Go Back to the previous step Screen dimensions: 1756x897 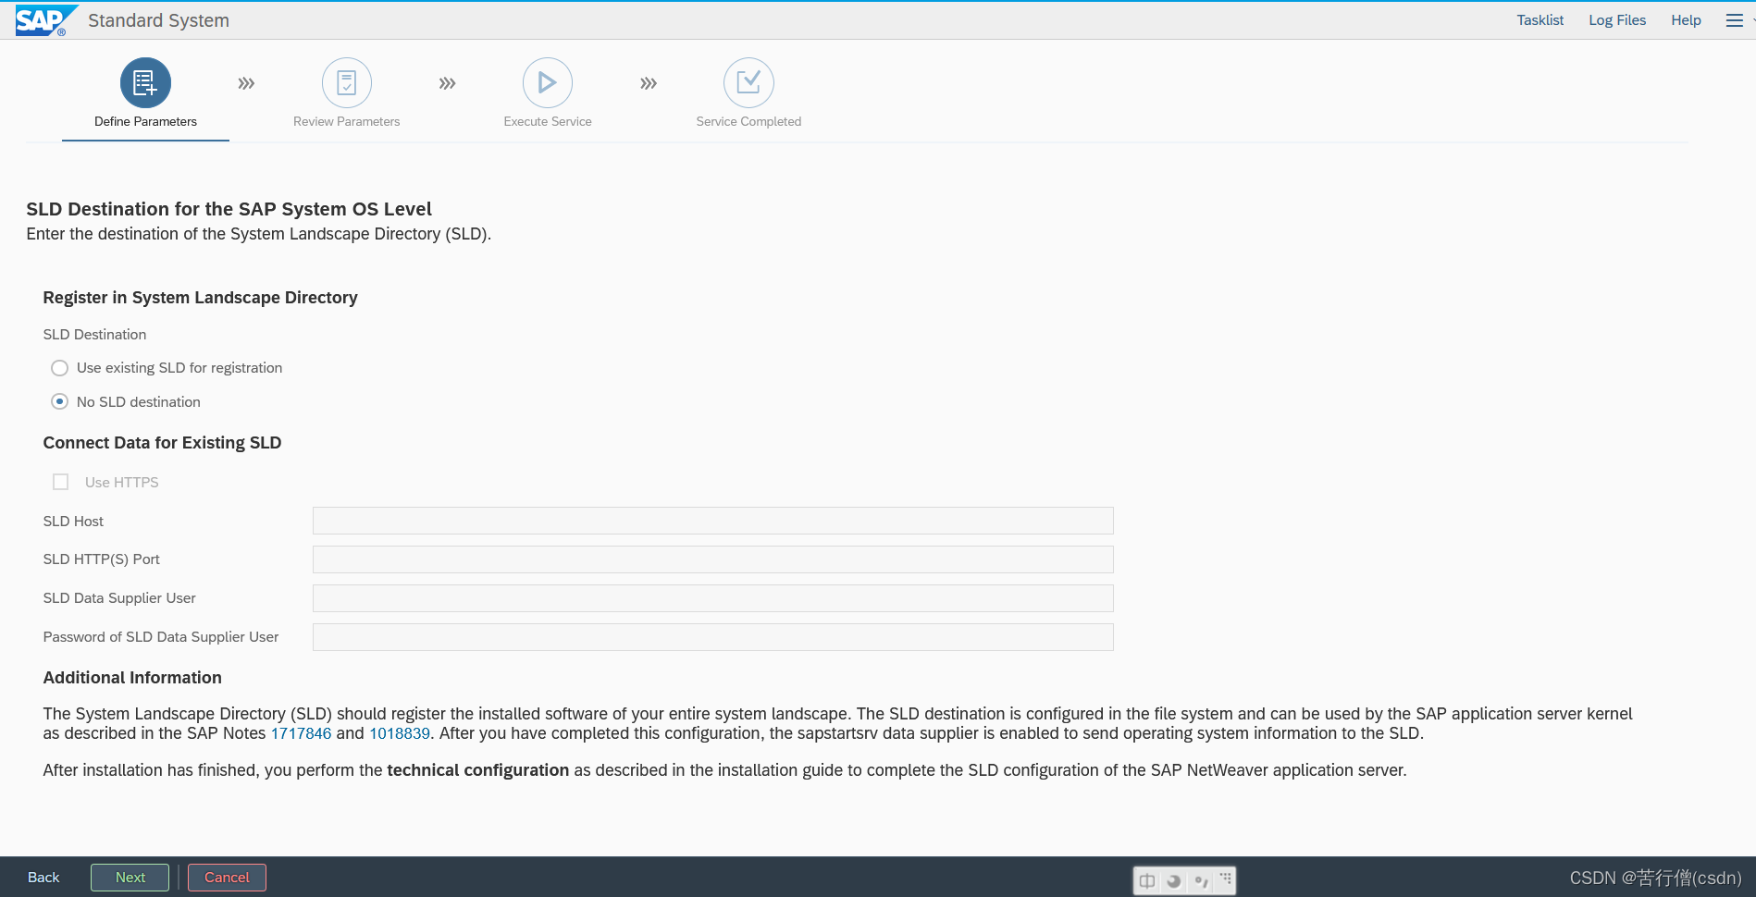pos(43,878)
